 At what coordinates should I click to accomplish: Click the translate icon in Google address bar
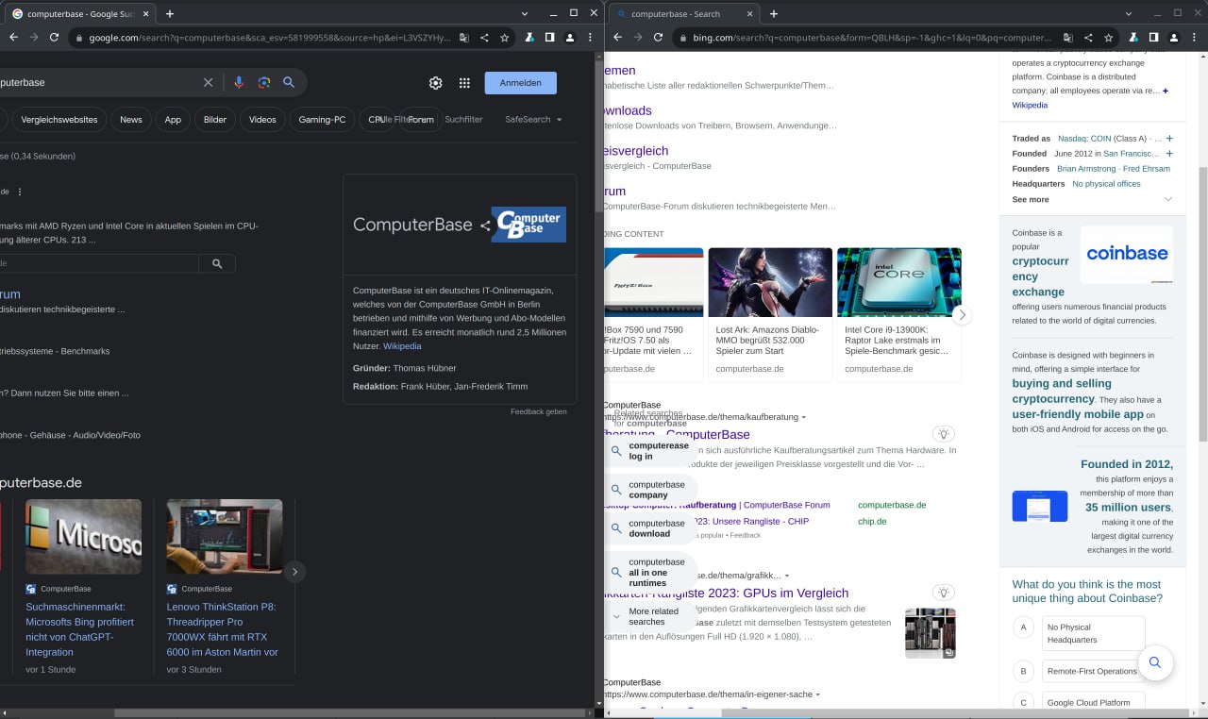click(463, 38)
